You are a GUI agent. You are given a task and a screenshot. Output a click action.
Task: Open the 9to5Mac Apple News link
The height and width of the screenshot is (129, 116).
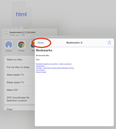[55, 68]
